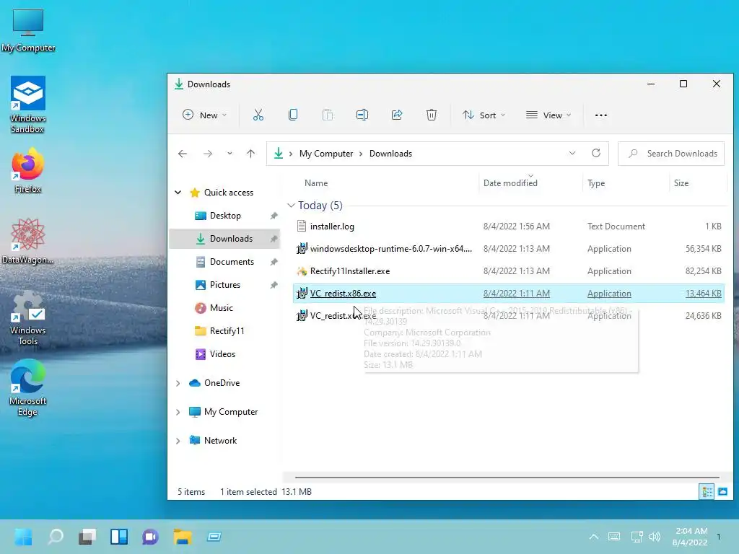Expand address bar history dropdown
The height and width of the screenshot is (554, 739).
572,153
